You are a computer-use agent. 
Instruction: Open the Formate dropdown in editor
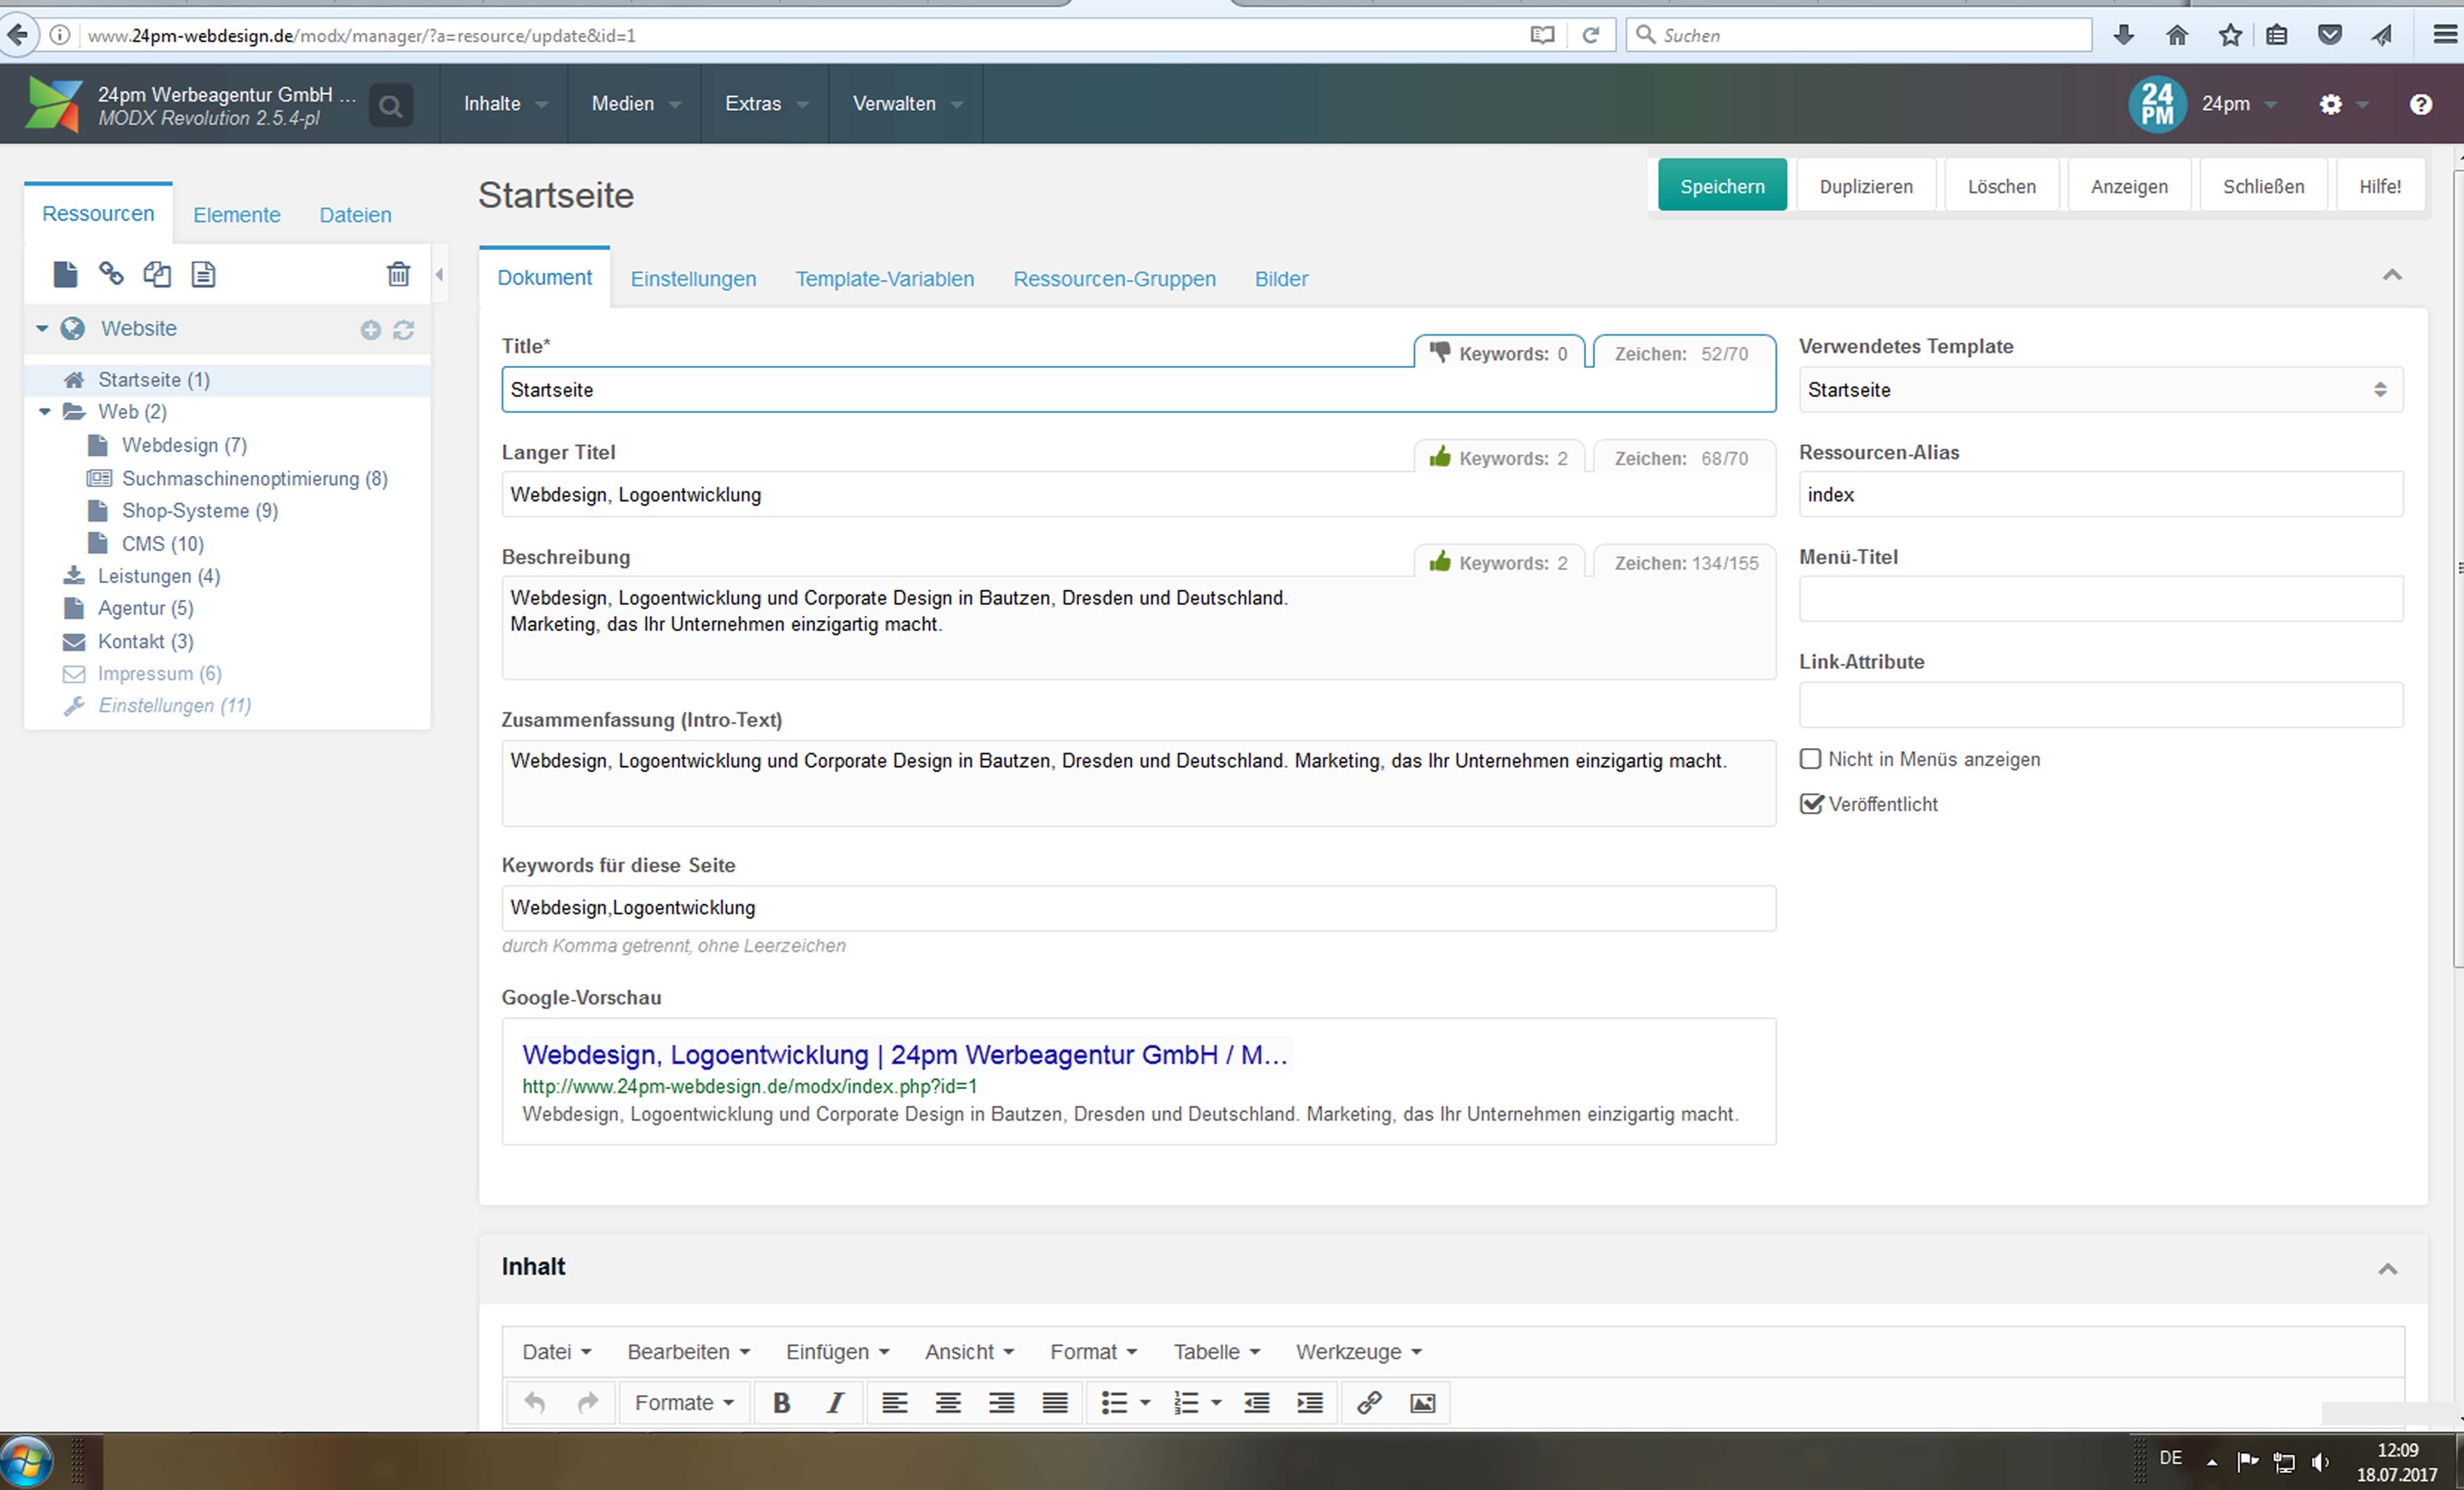coord(684,1403)
